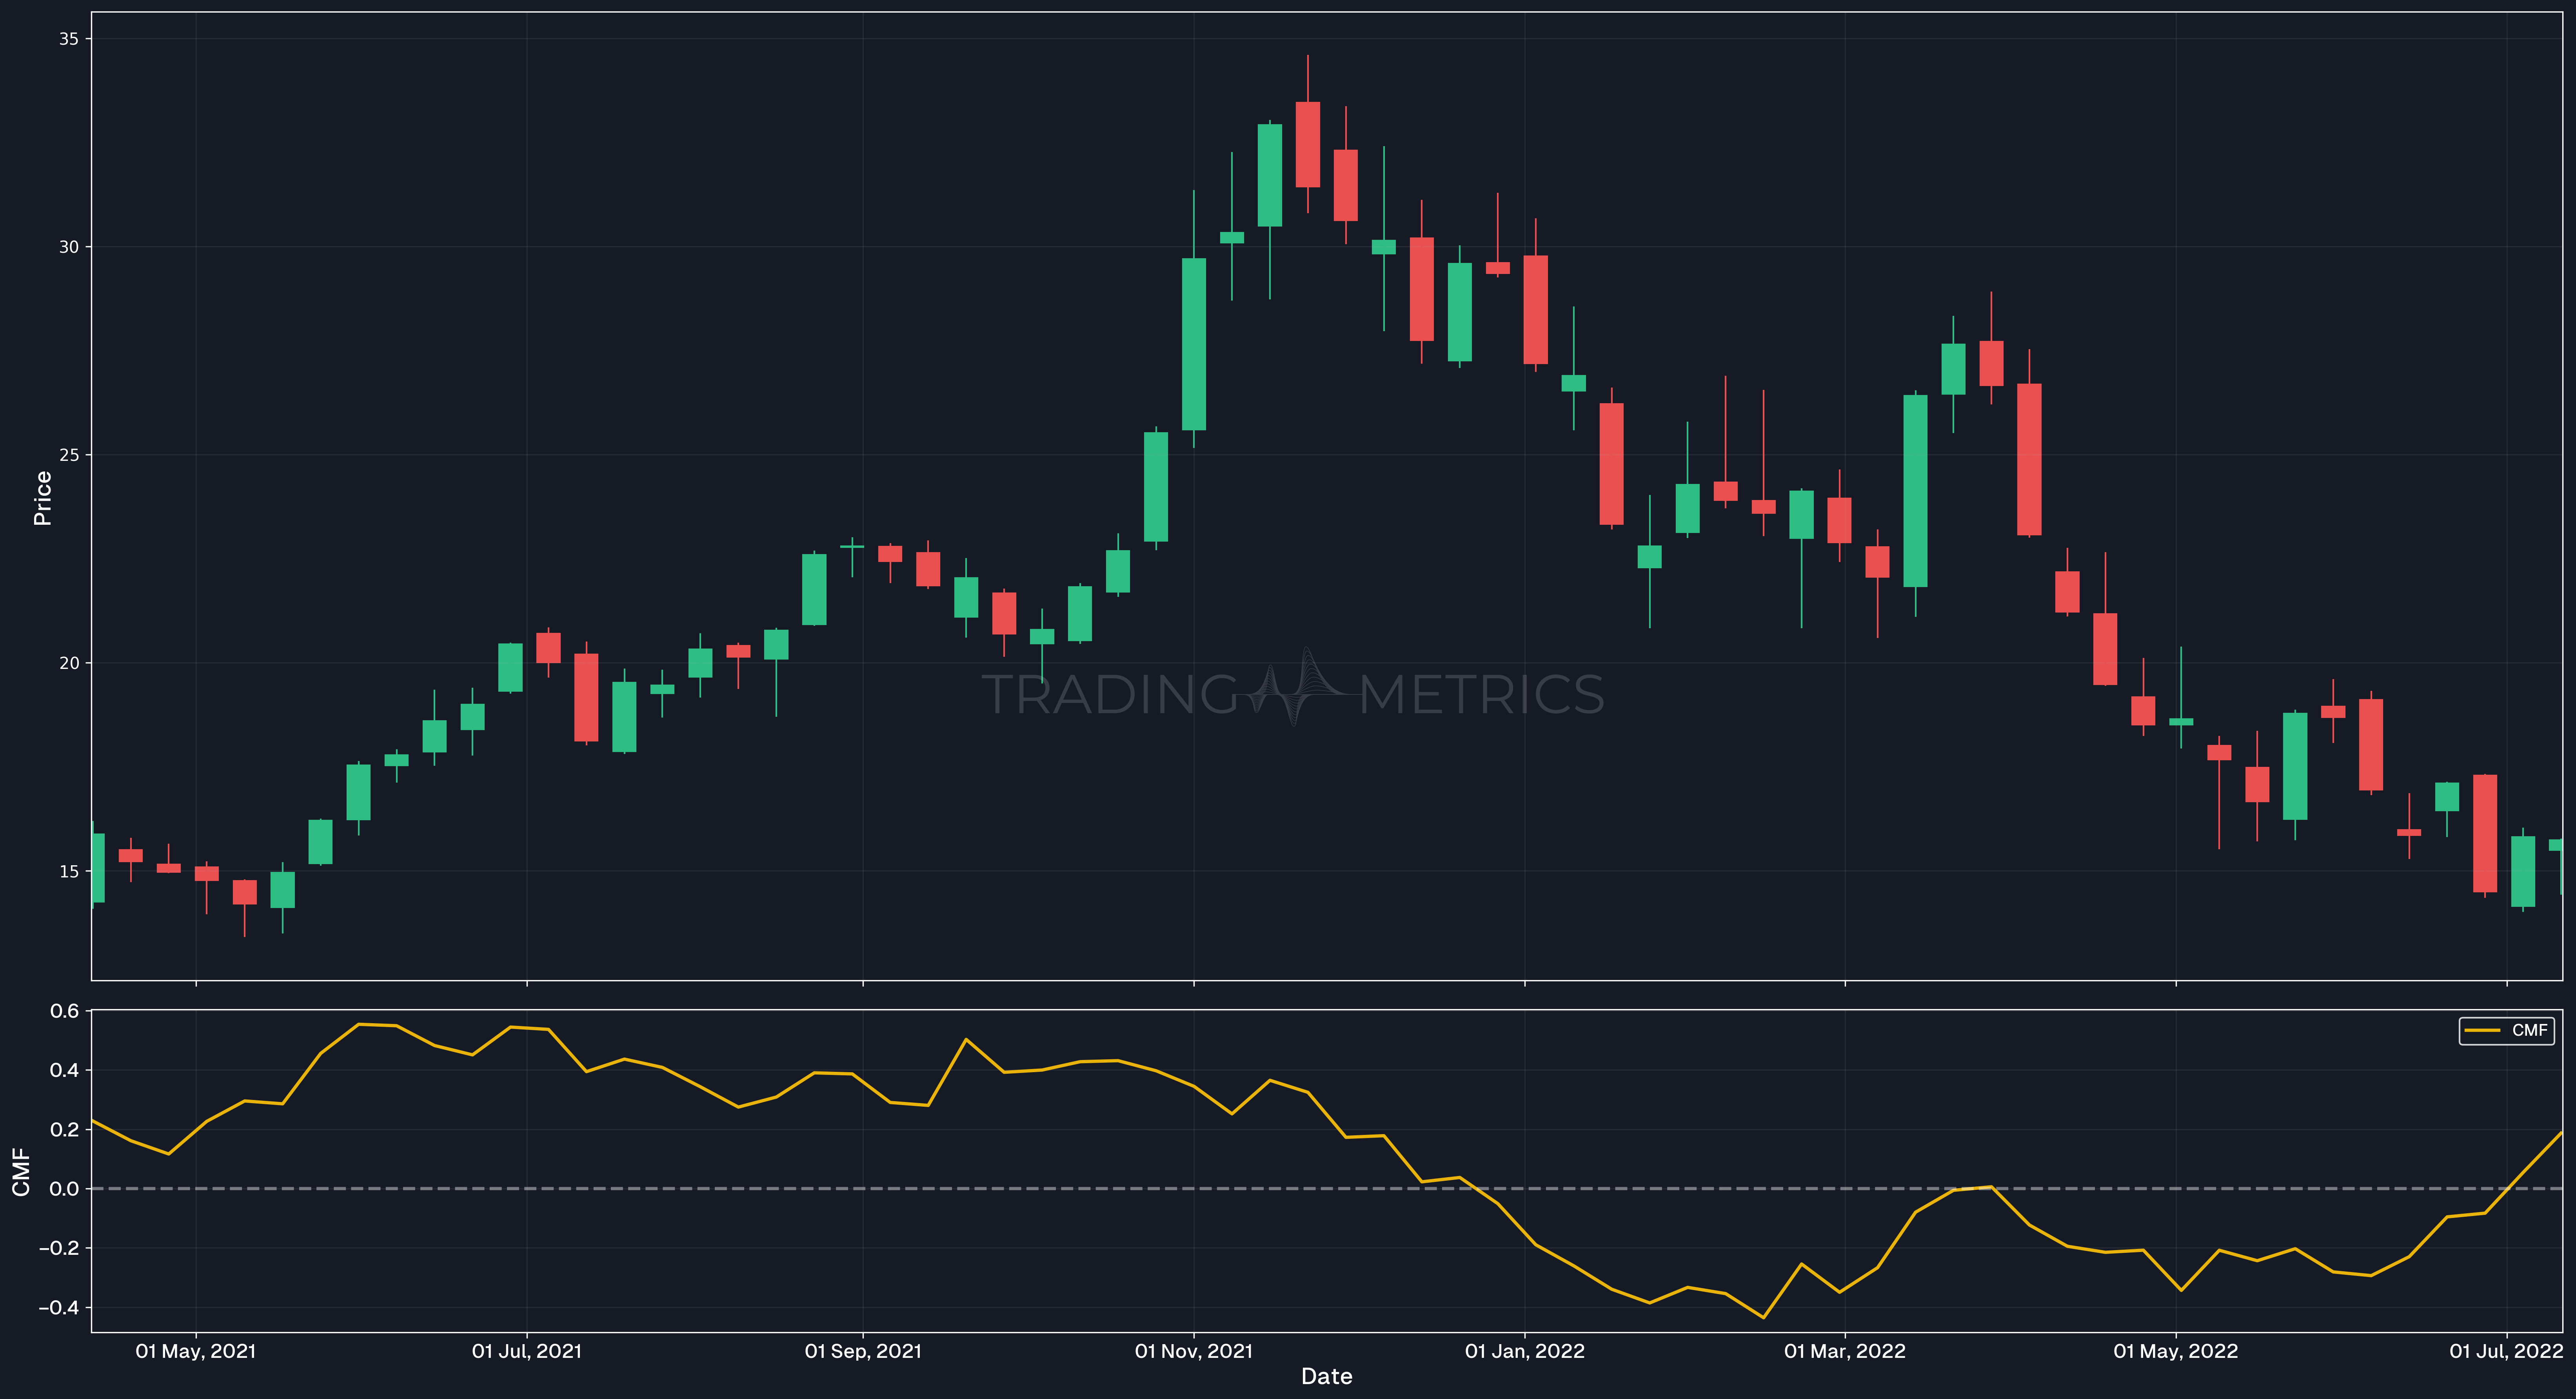This screenshot has height=1399, width=2576.
Task: Click the 0.0 CMF tick label
Action: [64, 1188]
